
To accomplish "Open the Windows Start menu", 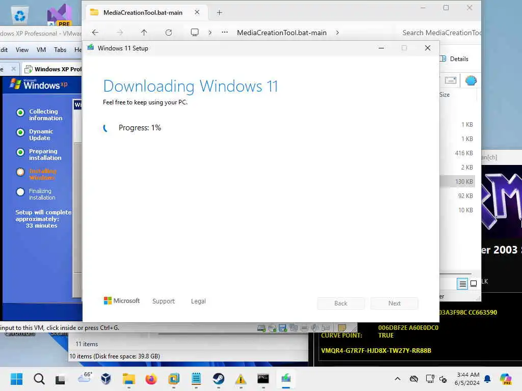I will click(x=16, y=379).
